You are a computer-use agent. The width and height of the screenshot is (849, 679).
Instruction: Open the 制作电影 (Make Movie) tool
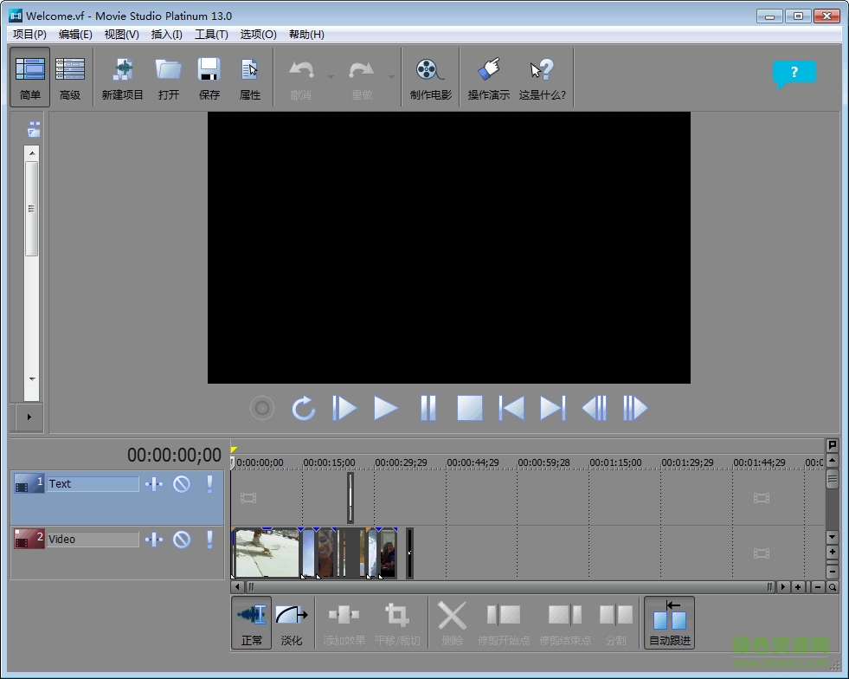click(429, 76)
